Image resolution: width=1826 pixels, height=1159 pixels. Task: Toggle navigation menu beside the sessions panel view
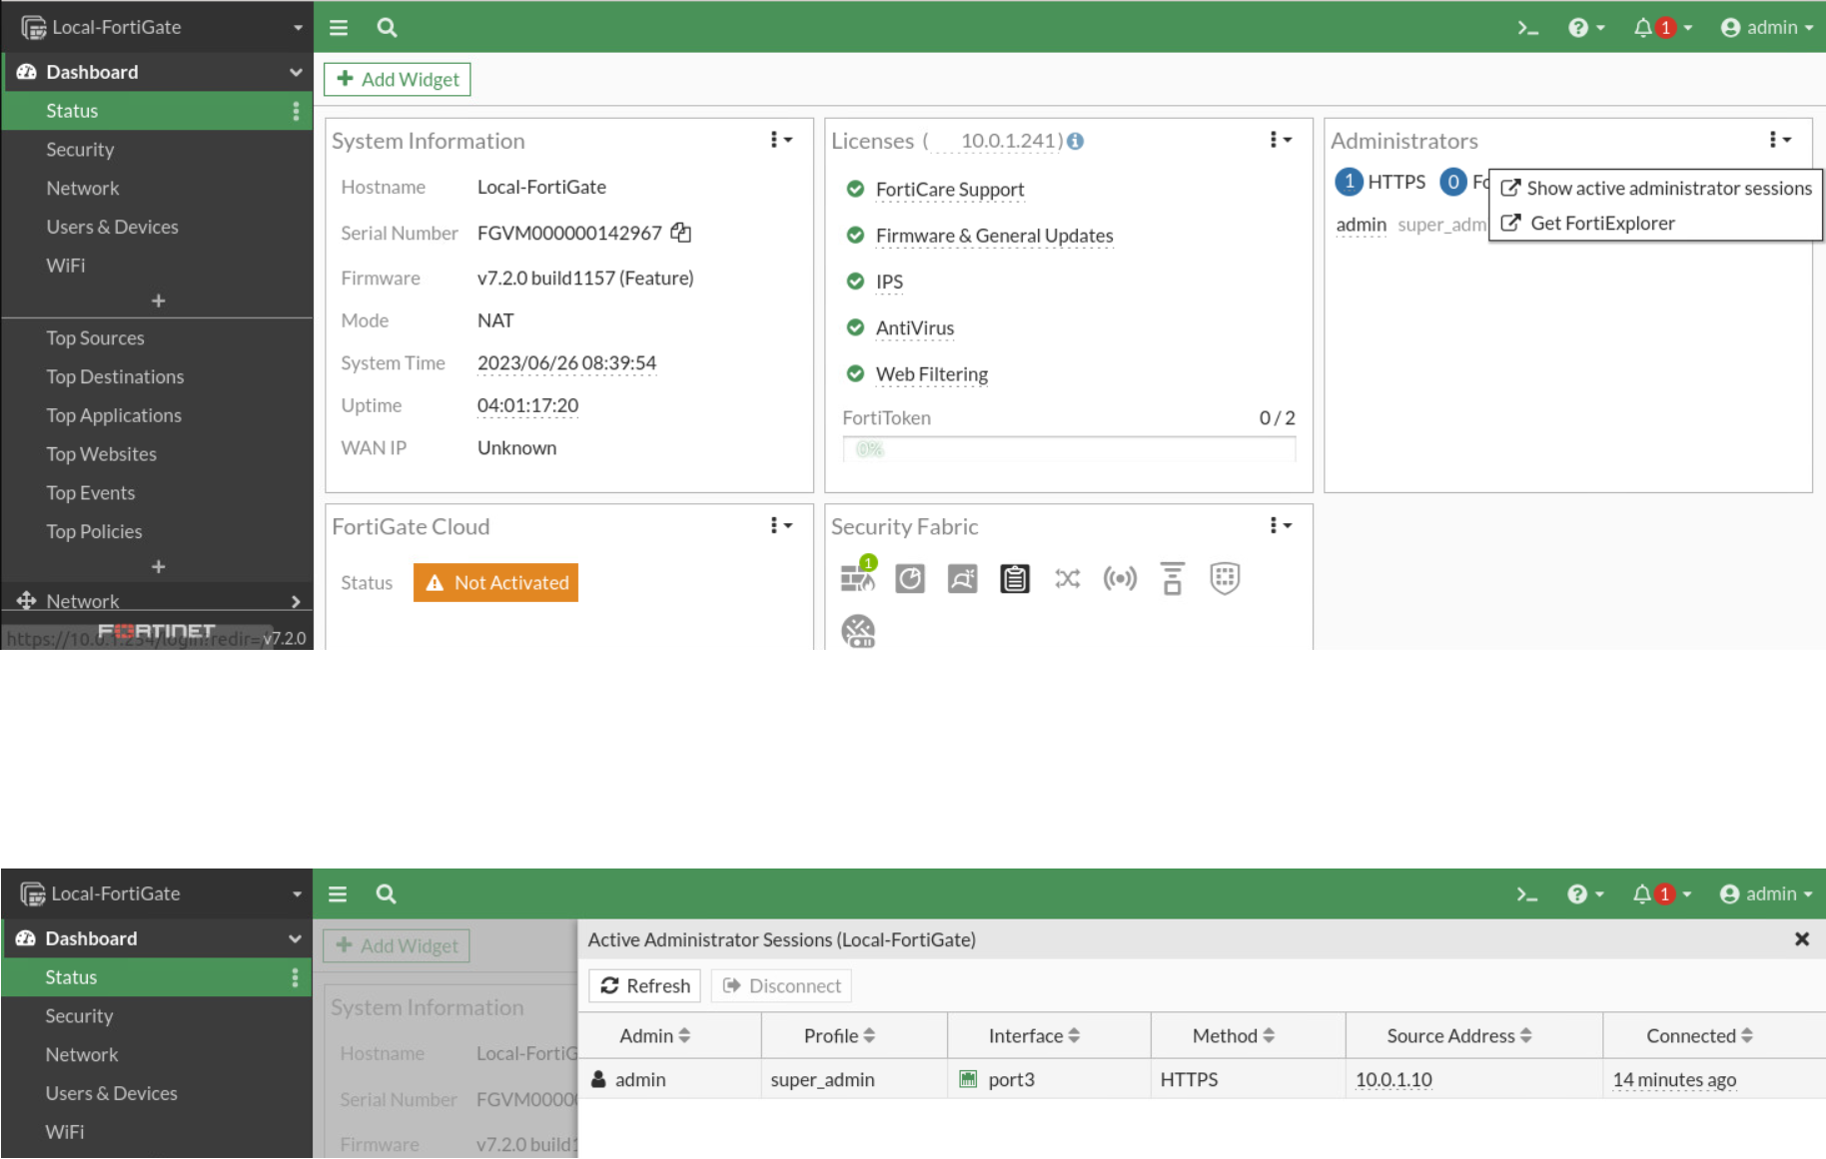[338, 894]
